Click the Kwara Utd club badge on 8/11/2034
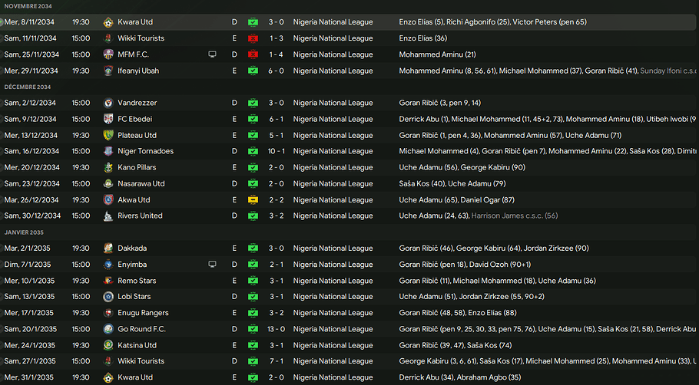This screenshot has height=385, width=699. coord(108,22)
